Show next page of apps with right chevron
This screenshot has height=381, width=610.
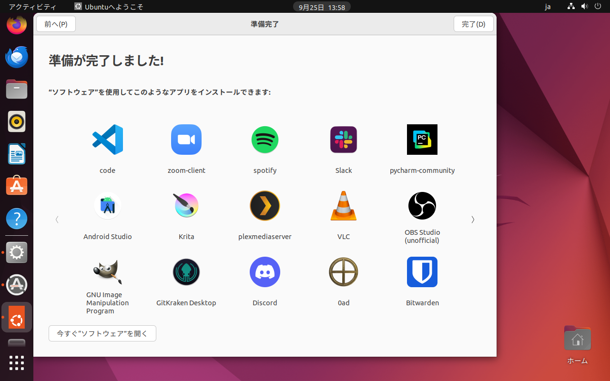473,220
